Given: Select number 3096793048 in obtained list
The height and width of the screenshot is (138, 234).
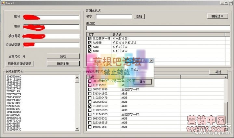Looking at the screenshot, I should coord(14,121).
